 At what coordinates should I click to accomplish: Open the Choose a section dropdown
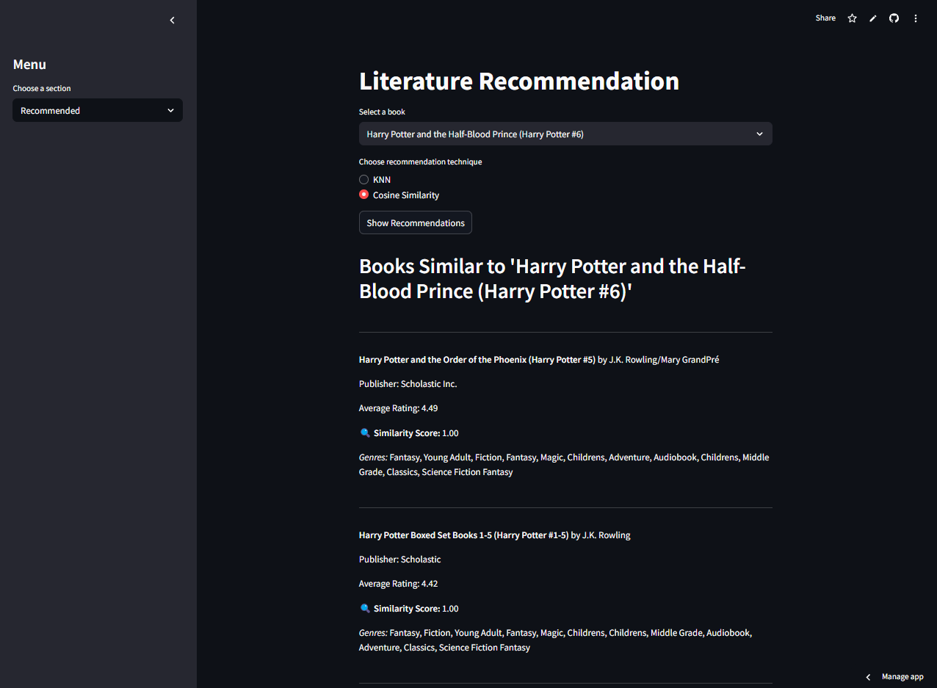point(98,111)
